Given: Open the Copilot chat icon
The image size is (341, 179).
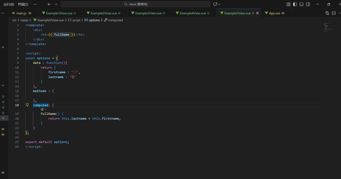Looking at the screenshot, I should 215,4.
